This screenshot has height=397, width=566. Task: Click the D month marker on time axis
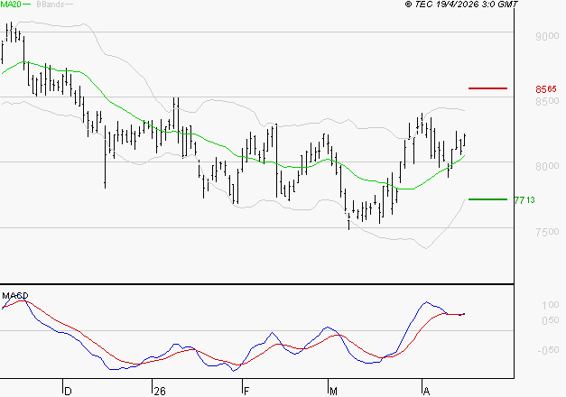click(x=68, y=392)
